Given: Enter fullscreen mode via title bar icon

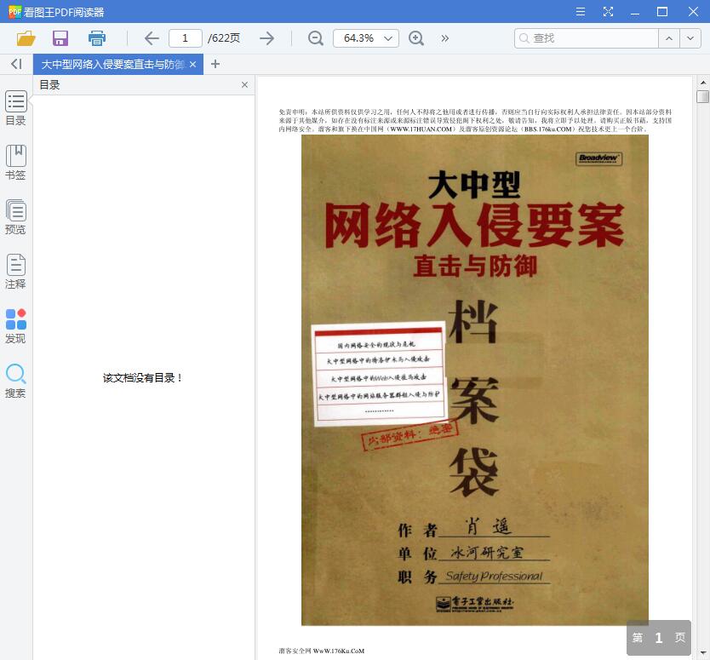Looking at the screenshot, I should coord(608,12).
